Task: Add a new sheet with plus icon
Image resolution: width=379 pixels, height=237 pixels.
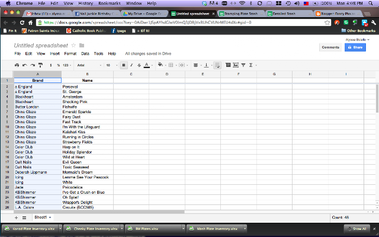Action: (16, 217)
